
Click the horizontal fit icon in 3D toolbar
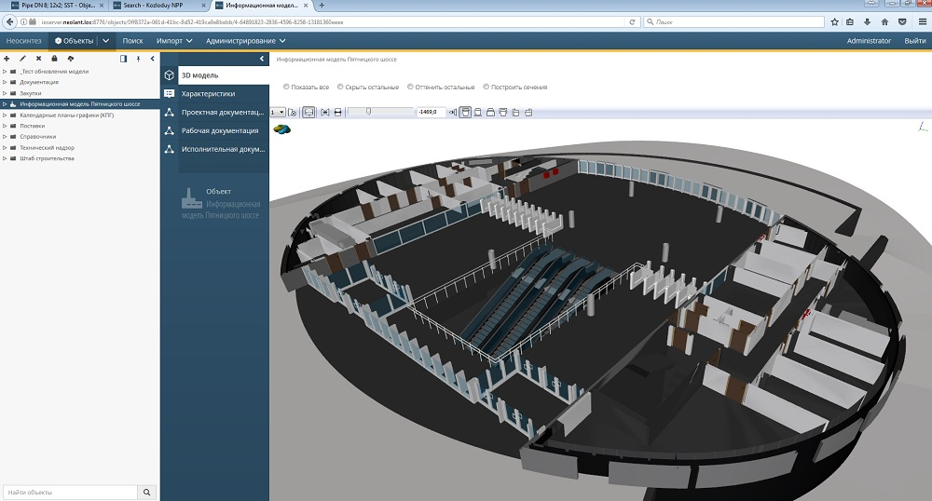click(325, 112)
